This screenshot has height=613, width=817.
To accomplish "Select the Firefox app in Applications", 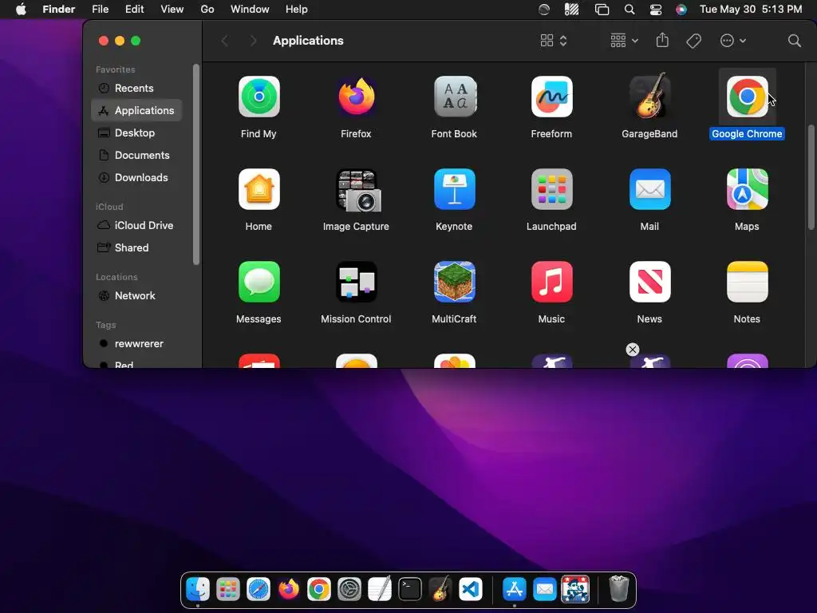I will tap(357, 97).
